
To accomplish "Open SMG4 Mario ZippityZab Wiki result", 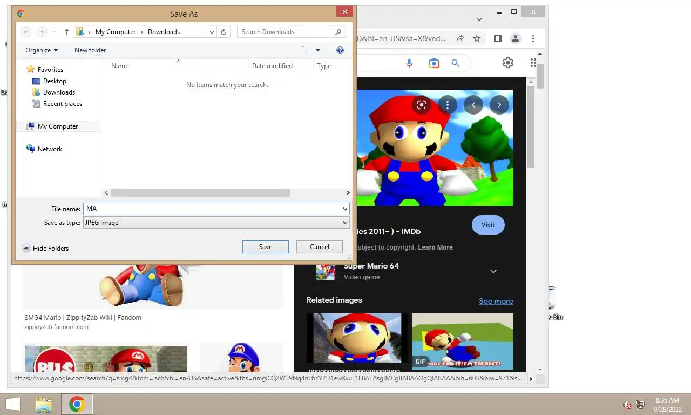I will click(x=83, y=318).
